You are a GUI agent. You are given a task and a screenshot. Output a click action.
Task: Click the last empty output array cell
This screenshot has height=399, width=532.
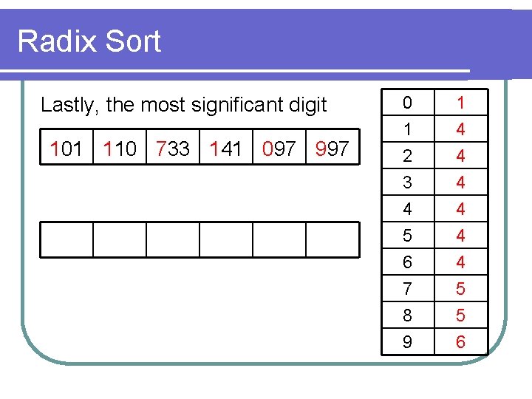click(332, 239)
